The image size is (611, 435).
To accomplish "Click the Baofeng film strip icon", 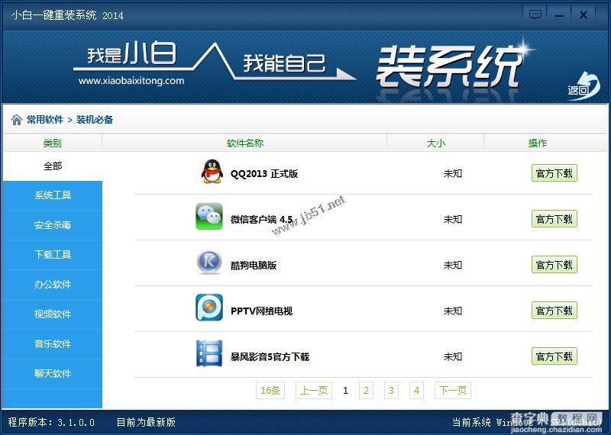I will point(209,353).
